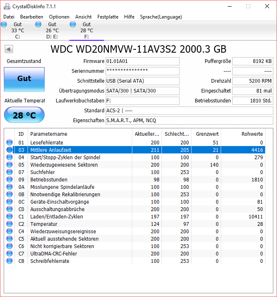Click status orb beside Geräte-Einschaltvorgänge
Image resolution: width=277 pixels, height=297 pixels.
pos(9,202)
